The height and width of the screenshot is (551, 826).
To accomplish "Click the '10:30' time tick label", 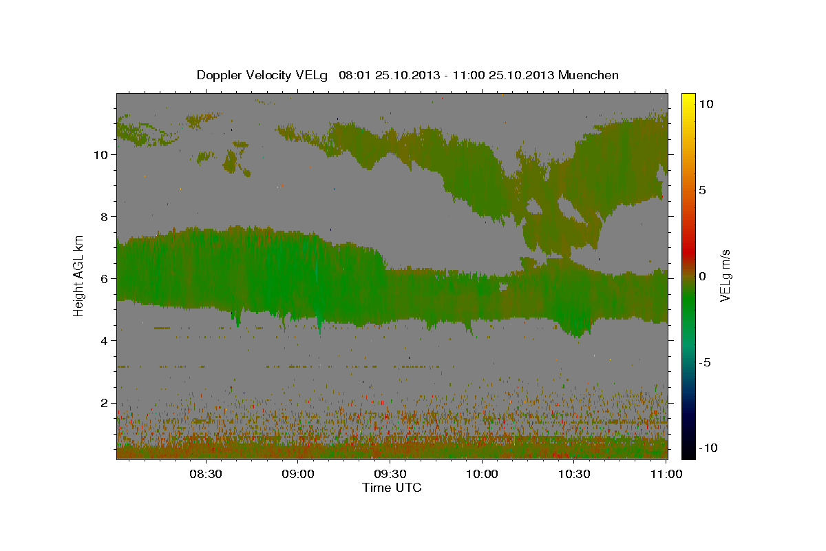I will pos(573,474).
